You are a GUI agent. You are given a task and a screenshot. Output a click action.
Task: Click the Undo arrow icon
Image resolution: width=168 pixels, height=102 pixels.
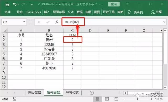tap(15, 4)
